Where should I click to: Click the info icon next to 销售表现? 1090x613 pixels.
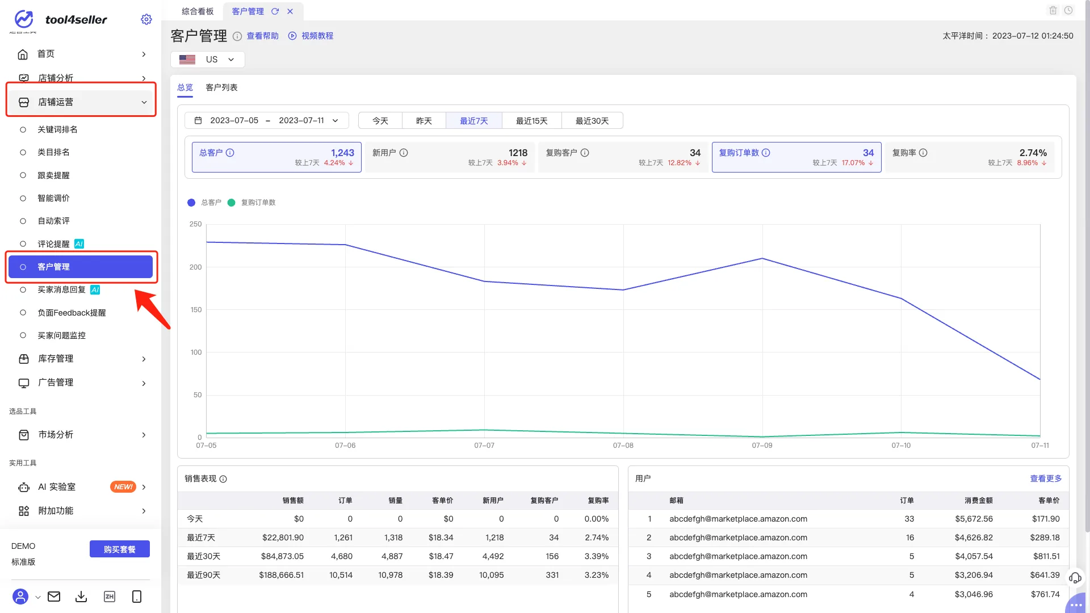(223, 479)
